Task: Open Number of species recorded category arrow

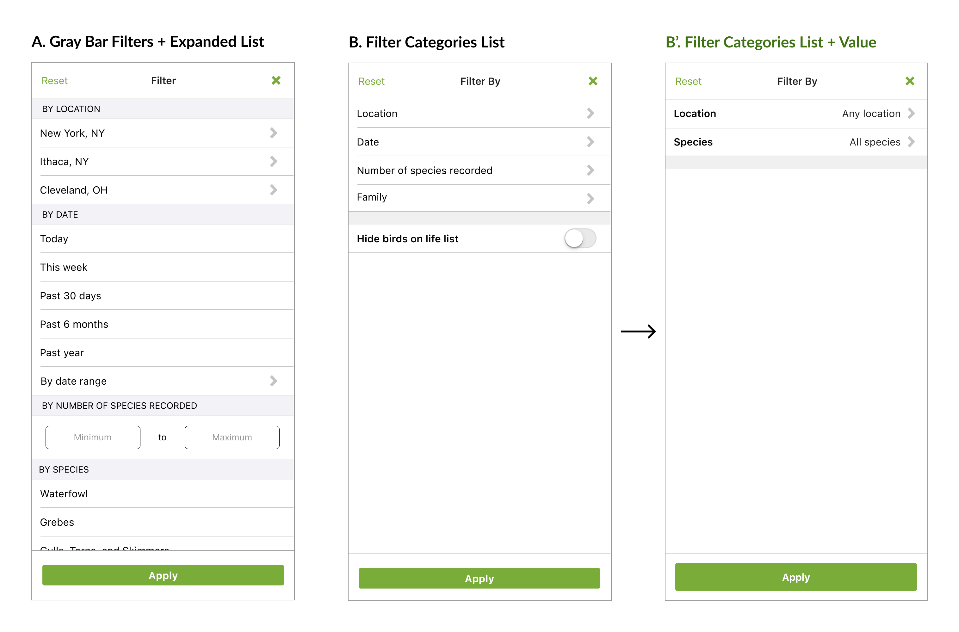Action: [590, 170]
